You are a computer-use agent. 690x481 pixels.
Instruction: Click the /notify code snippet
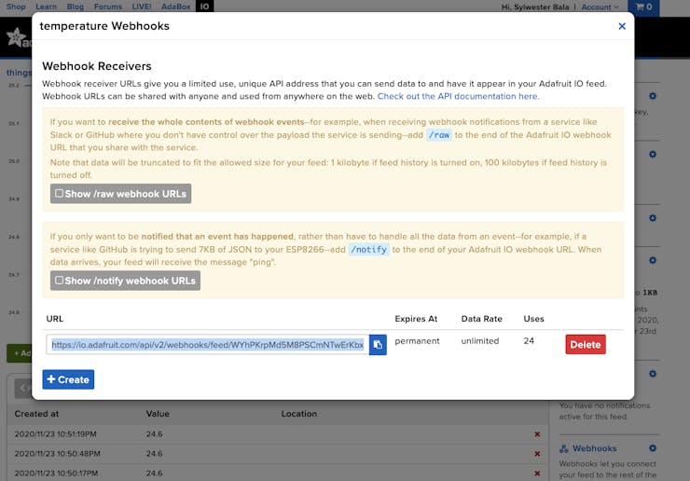click(368, 249)
